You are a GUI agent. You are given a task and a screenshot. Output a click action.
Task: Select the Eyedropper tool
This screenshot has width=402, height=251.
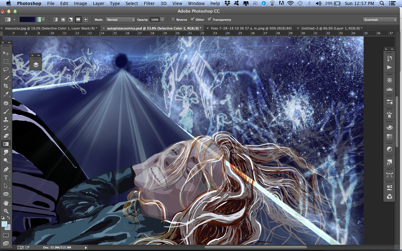tap(6, 94)
